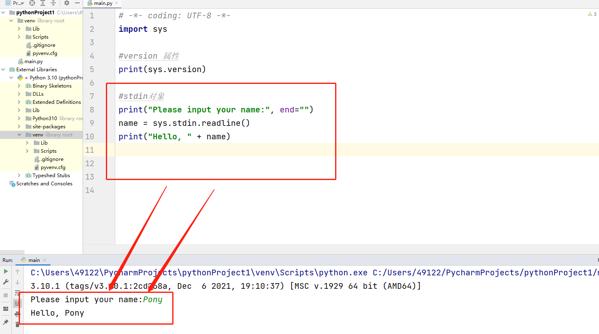The height and width of the screenshot is (334, 599).
Task: Click the External Libraries bar-chart icon
Action: (12, 70)
